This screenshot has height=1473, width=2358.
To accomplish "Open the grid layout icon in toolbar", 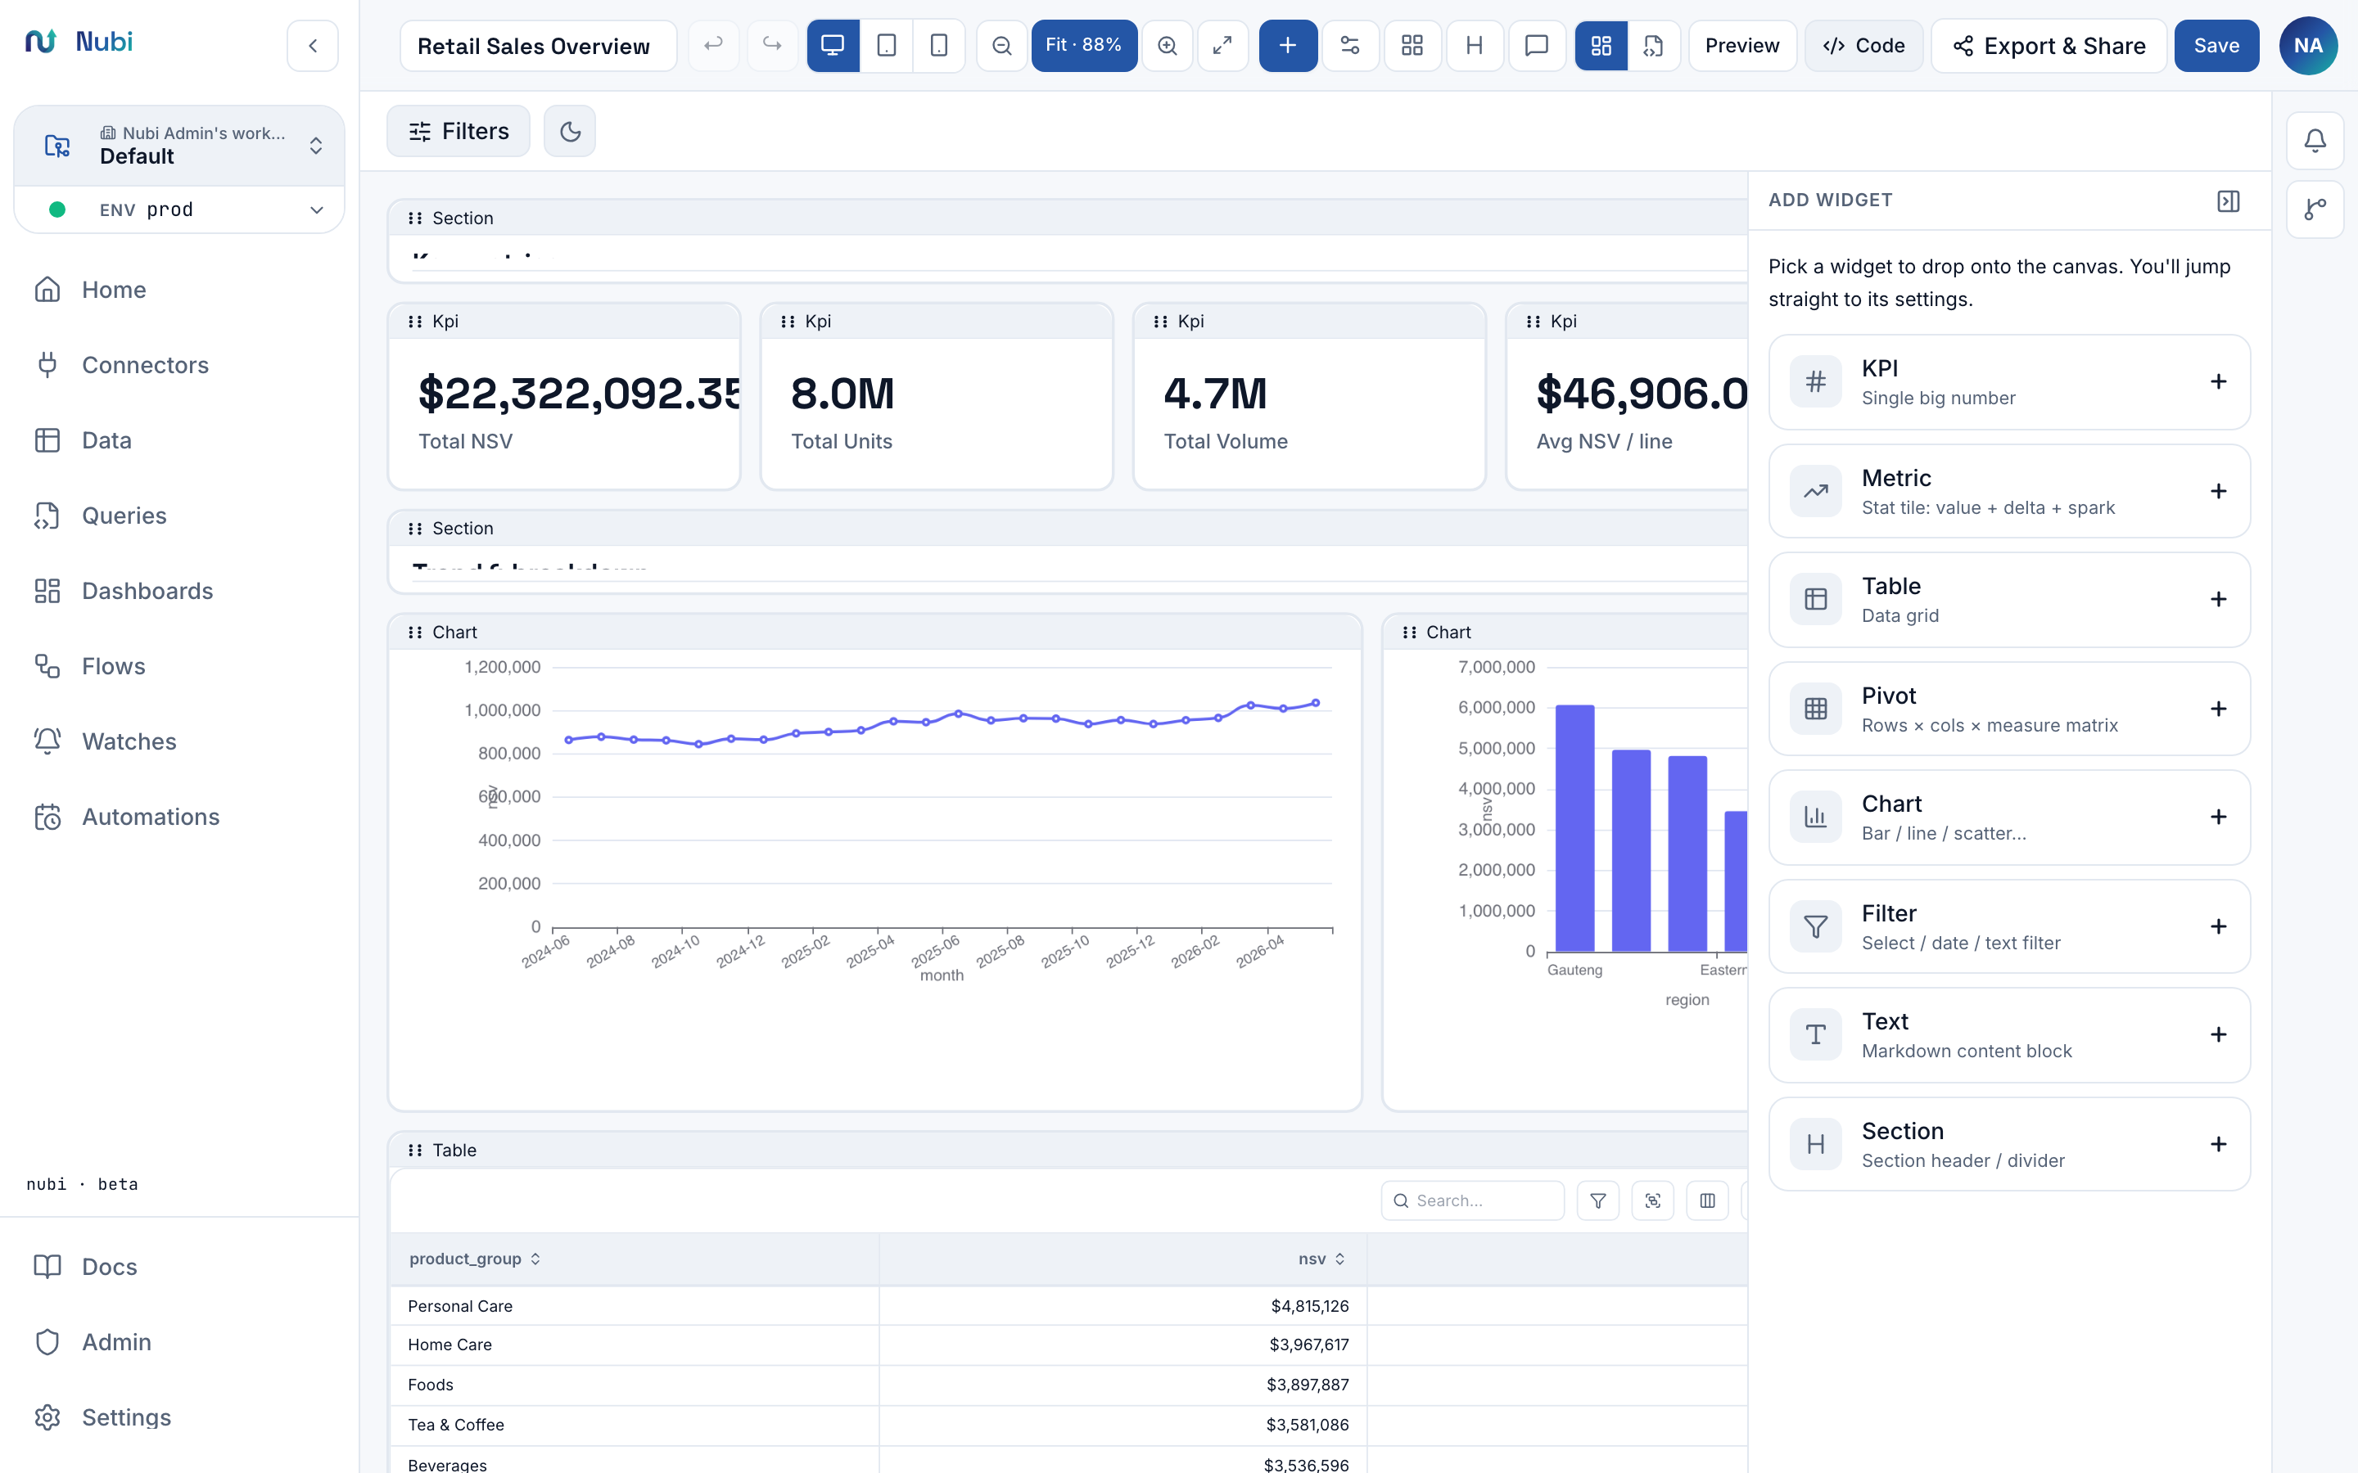I will (1412, 46).
